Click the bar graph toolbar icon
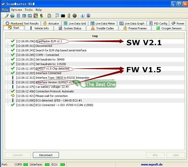 [x=30, y=16]
